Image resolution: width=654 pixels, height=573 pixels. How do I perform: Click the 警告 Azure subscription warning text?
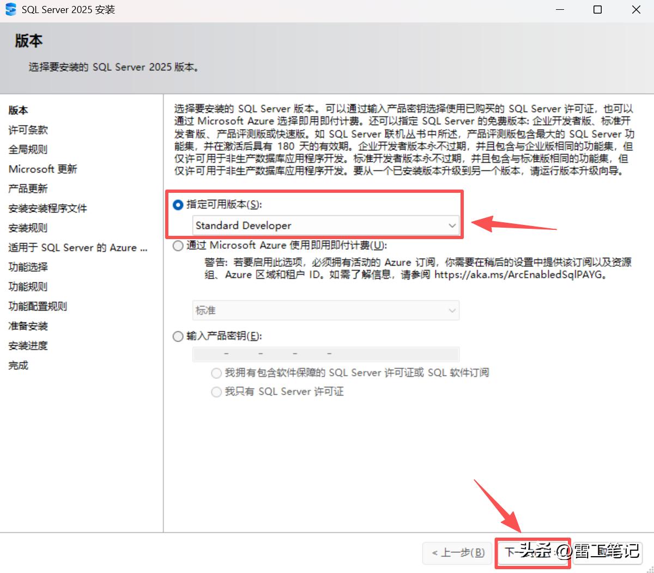(417, 268)
